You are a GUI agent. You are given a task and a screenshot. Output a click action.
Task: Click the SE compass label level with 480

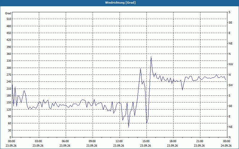230,23
